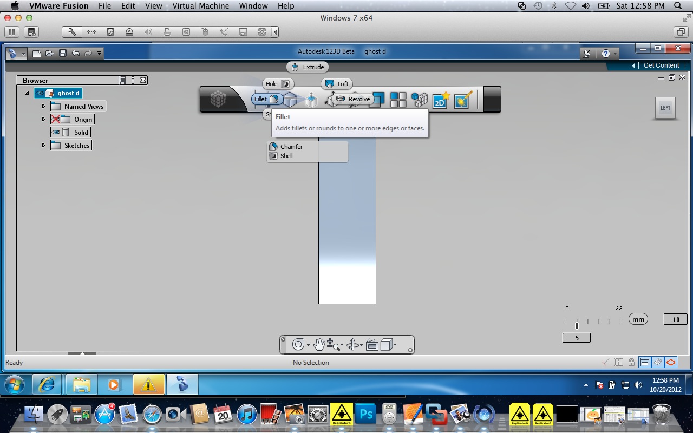The height and width of the screenshot is (433, 693).
Task: Expand the Named Views node
Action: click(43, 106)
